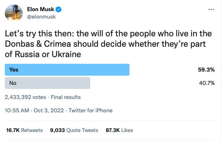Click the Twitter for iPhone source link

(91, 110)
